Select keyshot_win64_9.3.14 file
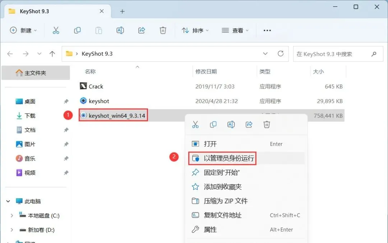 [x=117, y=116]
